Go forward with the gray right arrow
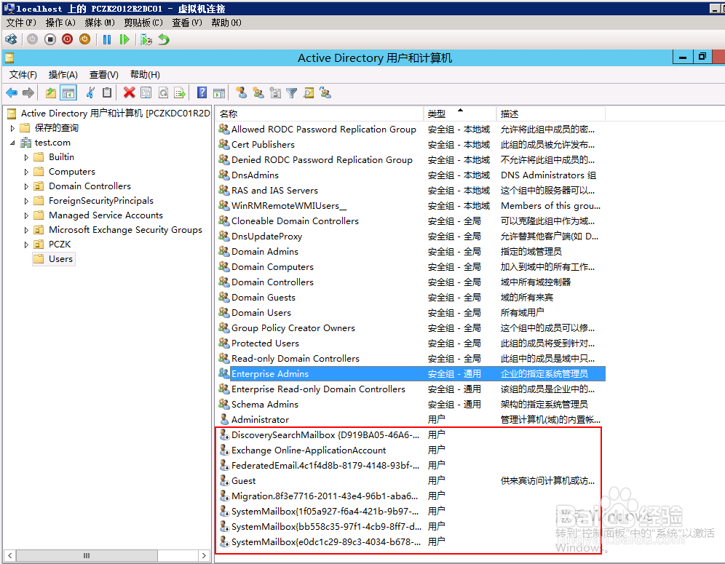The height and width of the screenshot is (564, 725). pos(28,93)
